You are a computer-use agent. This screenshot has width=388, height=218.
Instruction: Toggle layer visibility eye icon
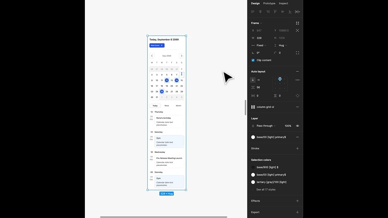pyautogui.click(x=297, y=126)
